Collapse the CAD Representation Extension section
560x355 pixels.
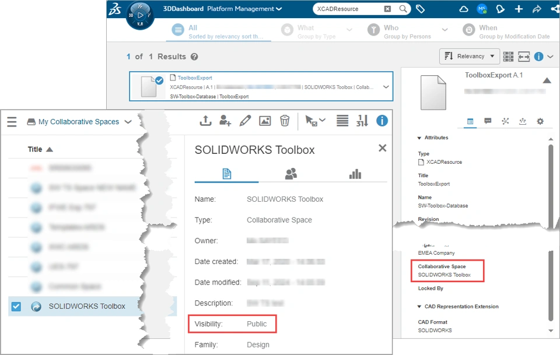pos(419,307)
